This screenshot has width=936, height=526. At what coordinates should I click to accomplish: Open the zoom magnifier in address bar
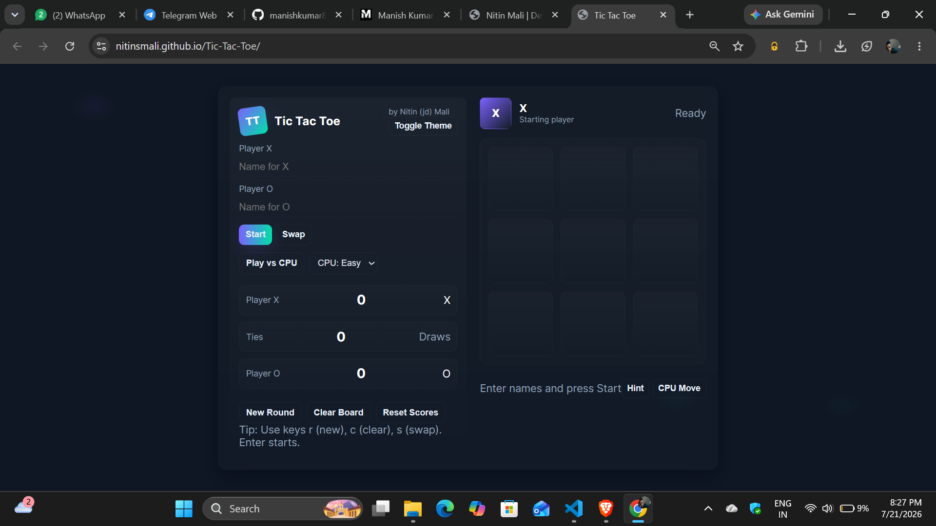714,46
